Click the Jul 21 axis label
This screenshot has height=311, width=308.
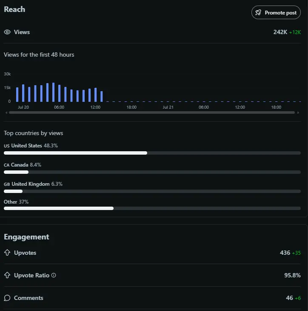(168, 107)
